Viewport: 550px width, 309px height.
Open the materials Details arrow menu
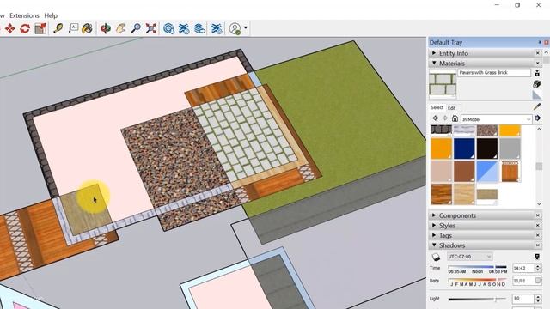coord(537,118)
